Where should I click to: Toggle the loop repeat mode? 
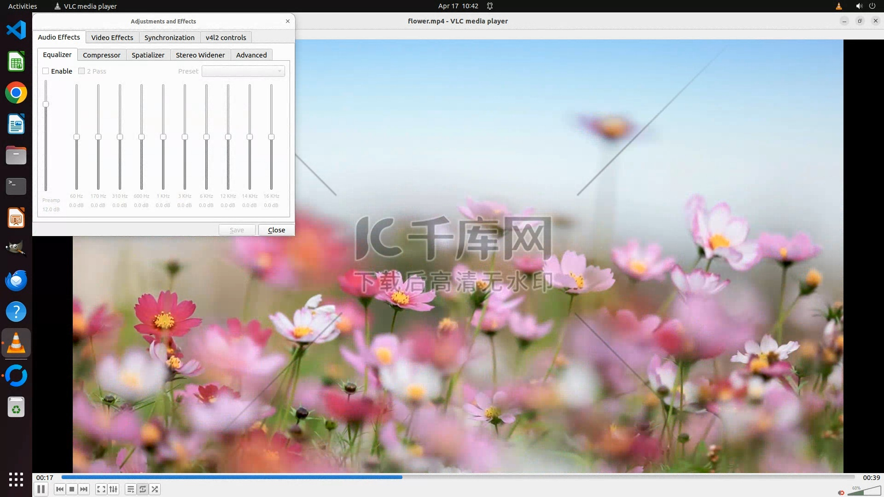pos(143,489)
